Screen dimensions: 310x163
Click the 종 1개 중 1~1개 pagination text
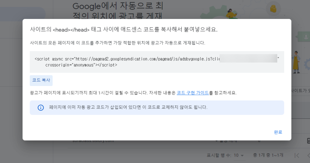point(268,155)
